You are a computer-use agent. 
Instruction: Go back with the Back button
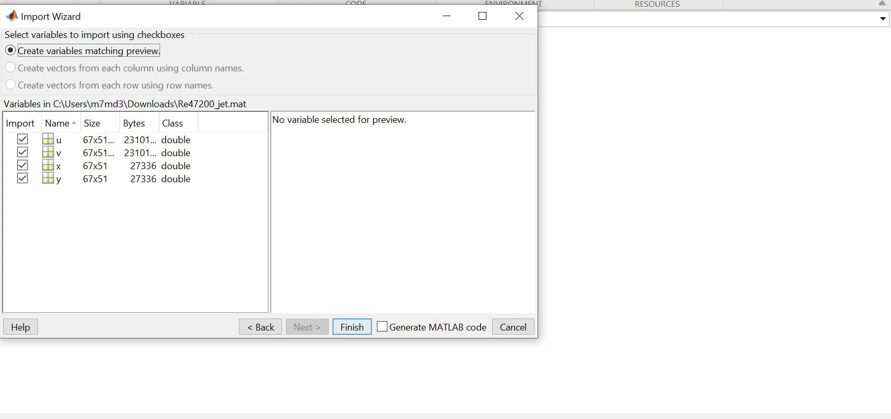pyautogui.click(x=261, y=327)
